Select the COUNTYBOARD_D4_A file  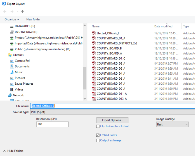(x=111, y=74)
